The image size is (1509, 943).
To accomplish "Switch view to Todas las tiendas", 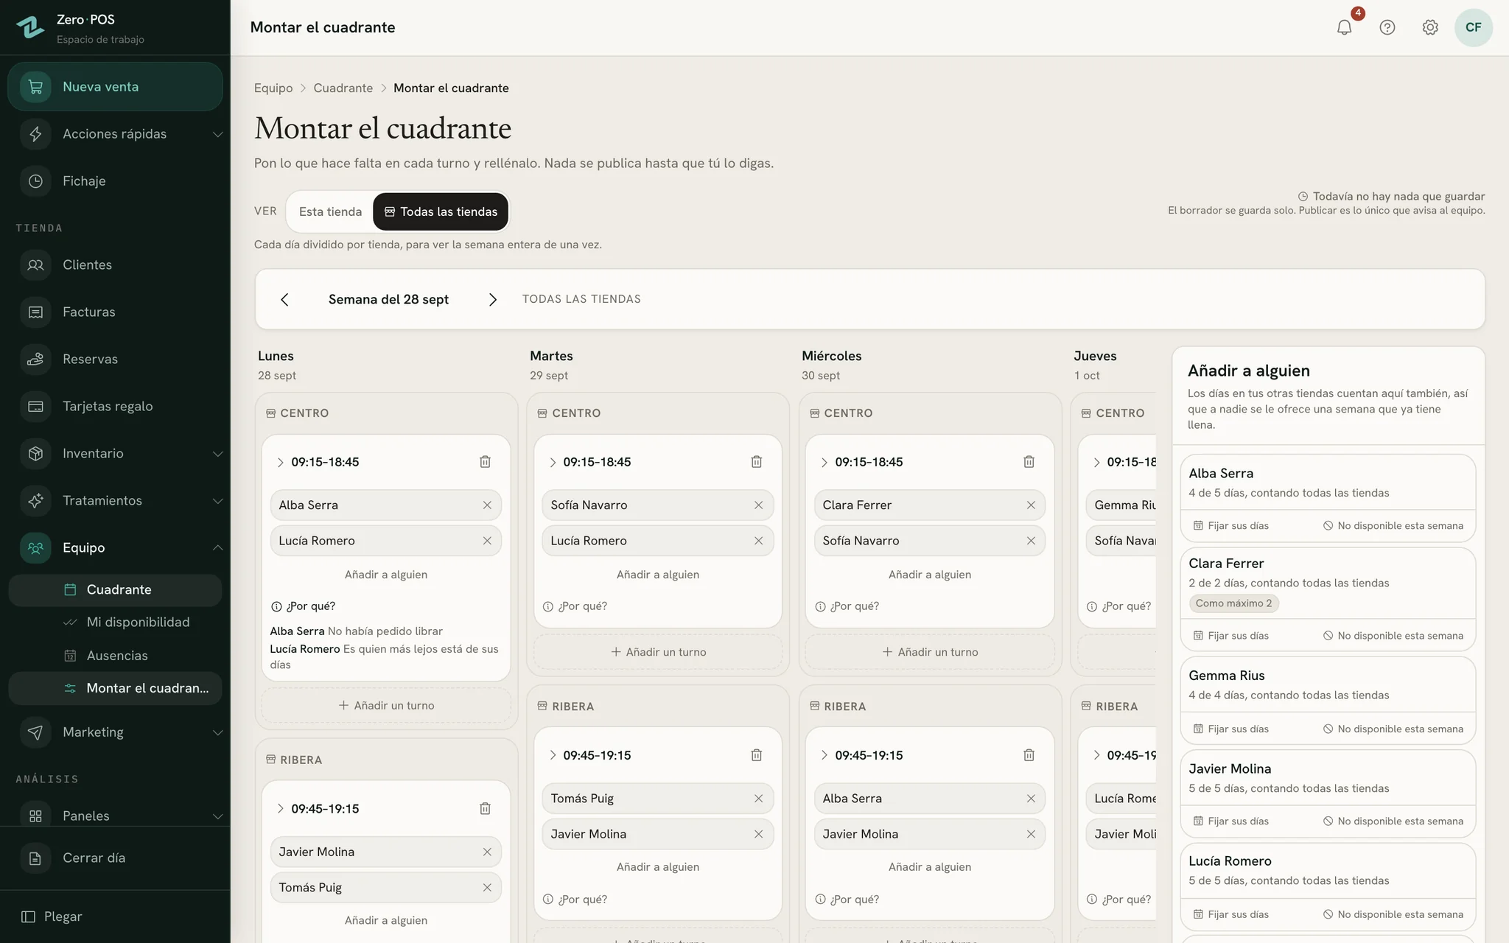I will [441, 211].
